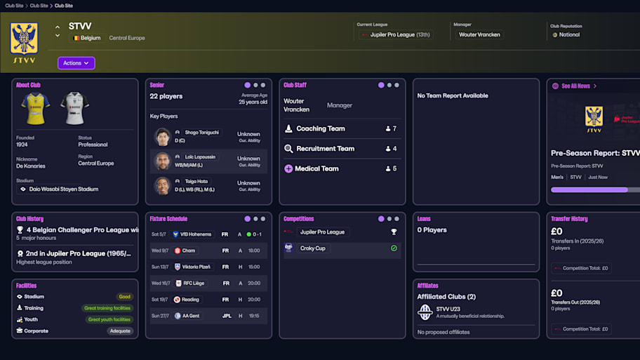Select first page dot in Club Staff panel

[x=381, y=85]
